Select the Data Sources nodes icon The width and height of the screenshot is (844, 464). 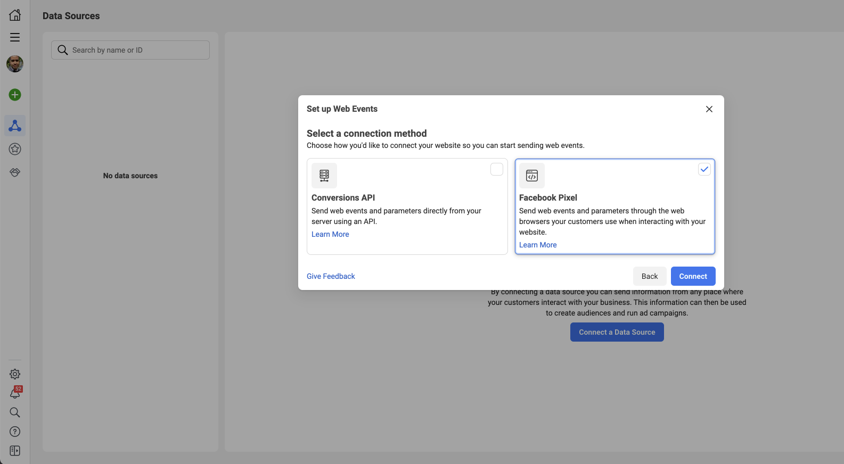click(x=15, y=126)
